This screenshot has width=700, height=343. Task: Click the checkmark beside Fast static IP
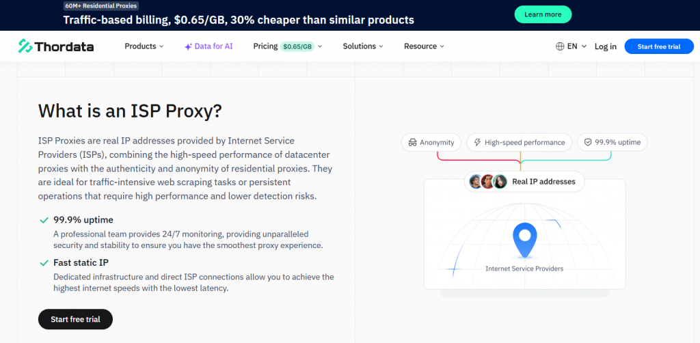click(44, 262)
